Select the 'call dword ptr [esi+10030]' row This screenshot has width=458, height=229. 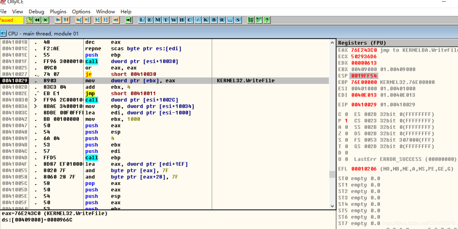[164, 61]
